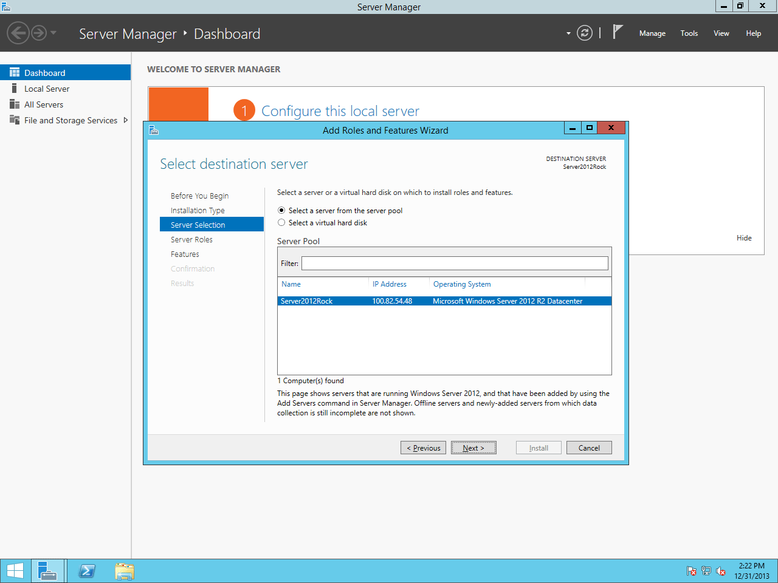Select Dashboard in the left pane
This screenshot has width=778, height=583.
click(65, 72)
